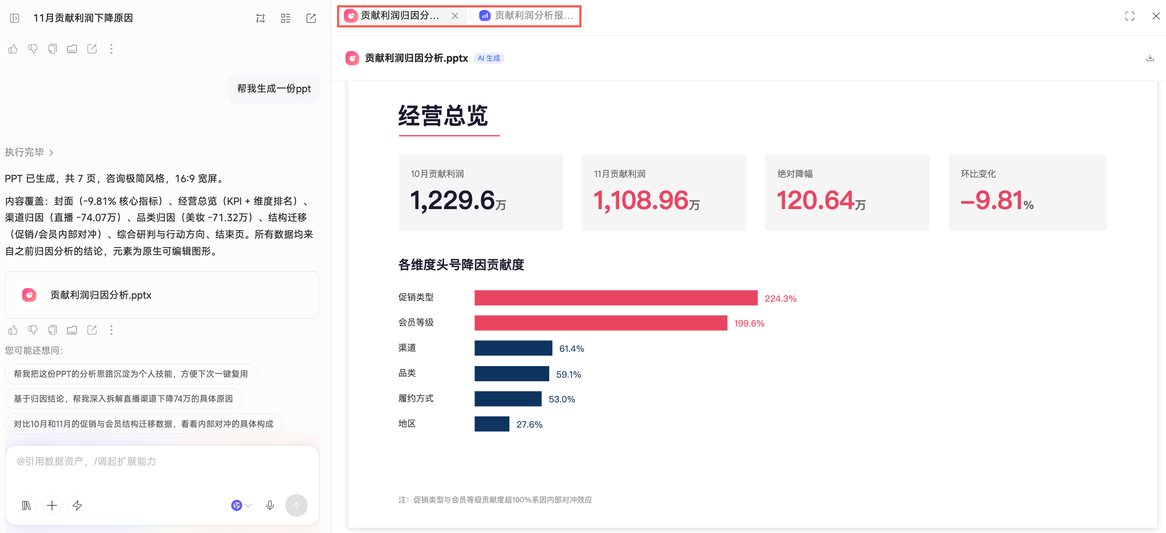Expand the 执行完毕 execution details
The width and height of the screenshot is (1166, 533).
tap(29, 152)
